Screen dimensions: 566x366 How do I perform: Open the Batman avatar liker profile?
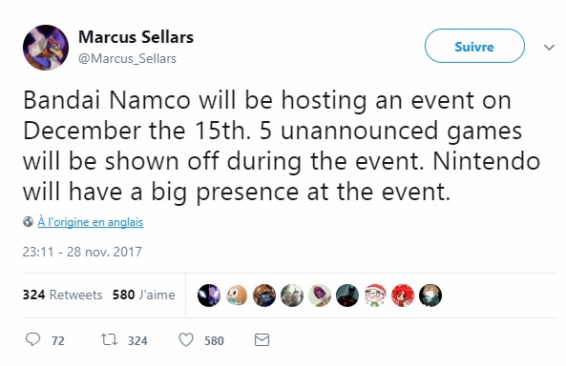point(347,295)
